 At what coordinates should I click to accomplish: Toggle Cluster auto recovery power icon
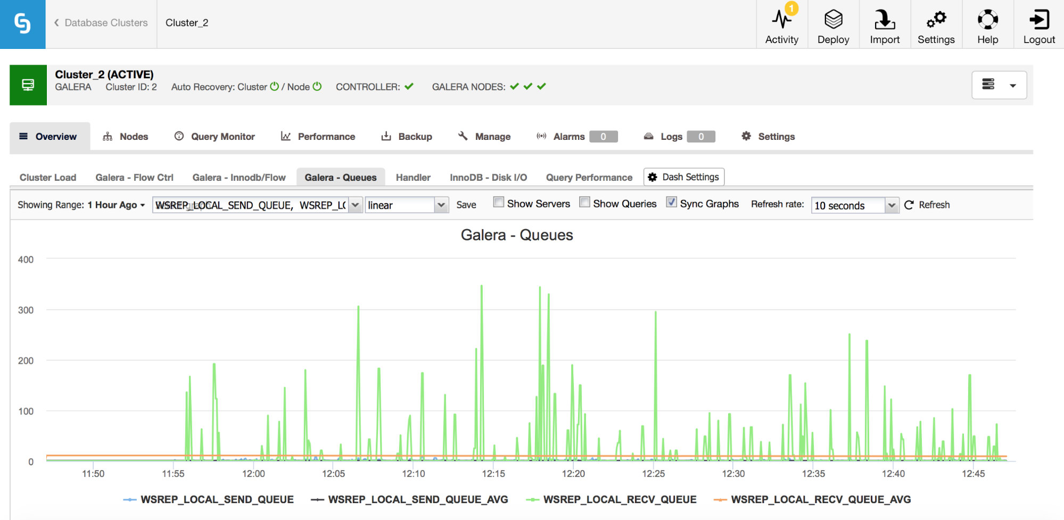pos(275,86)
